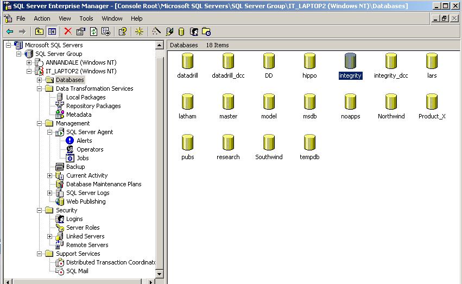The image size is (462, 284).
Task: Open the View menu
Action: tap(65, 18)
